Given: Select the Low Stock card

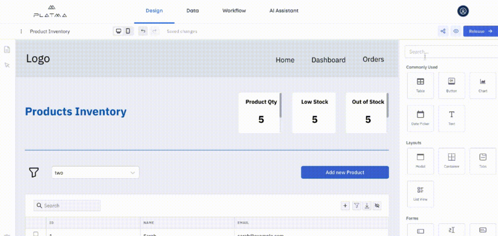Looking at the screenshot, I should tap(314, 113).
